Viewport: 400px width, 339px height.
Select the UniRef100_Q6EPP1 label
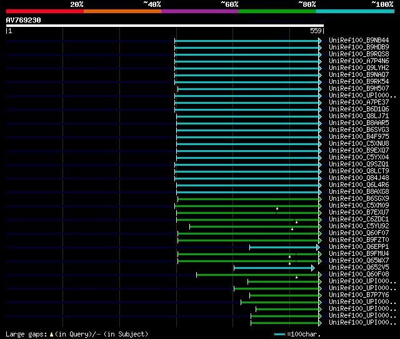(x=359, y=247)
